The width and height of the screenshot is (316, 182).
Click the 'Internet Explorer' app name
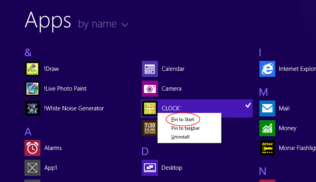click(297, 69)
